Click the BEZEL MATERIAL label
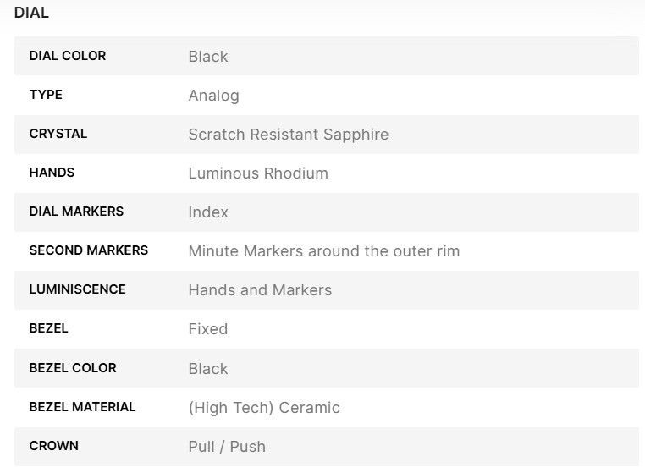 [x=82, y=407]
